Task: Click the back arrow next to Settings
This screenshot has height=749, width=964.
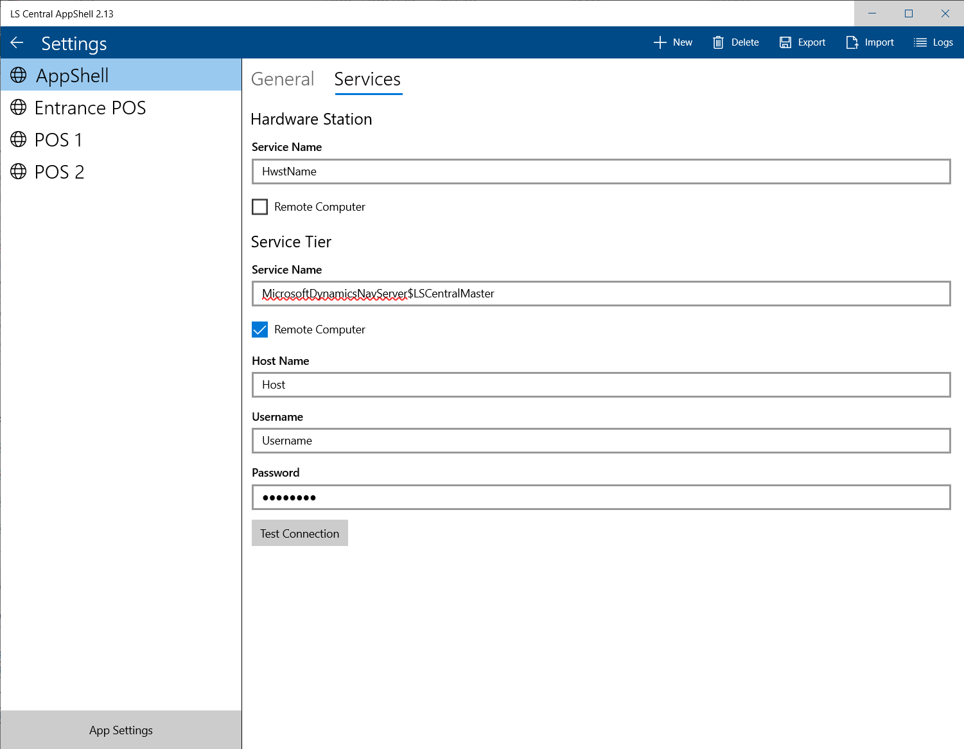Action: point(17,43)
